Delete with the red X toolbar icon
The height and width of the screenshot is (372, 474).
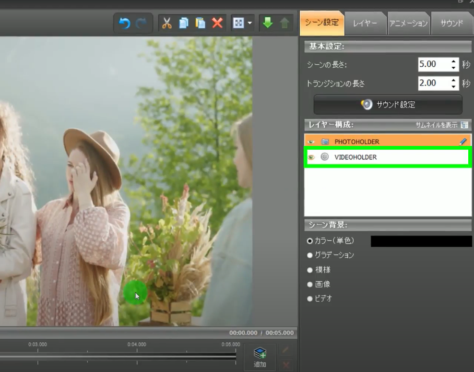pyautogui.click(x=217, y=23)
